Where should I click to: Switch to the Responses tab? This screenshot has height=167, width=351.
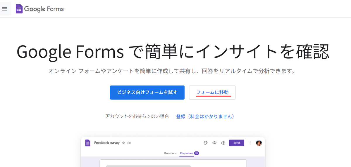[186, 153]
